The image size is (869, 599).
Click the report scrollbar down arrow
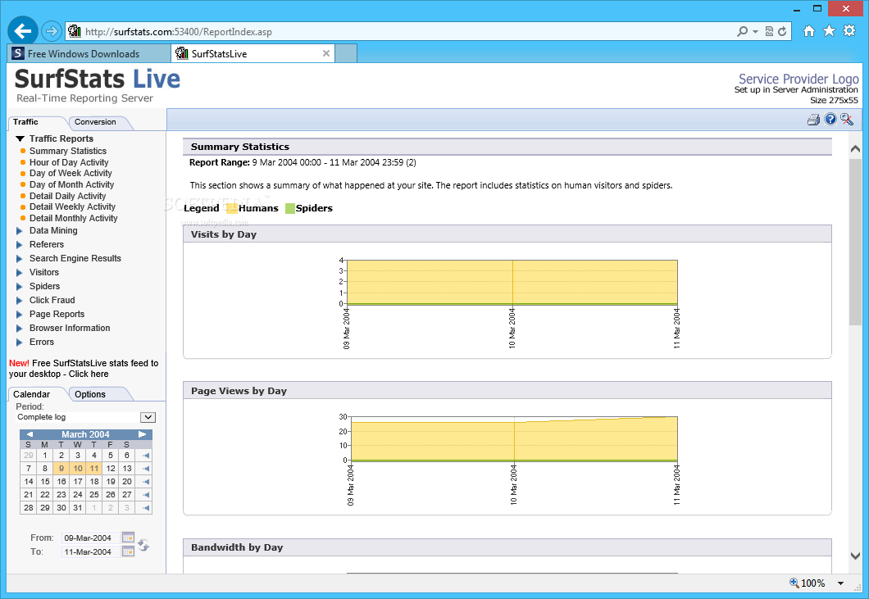pos(855,556)
